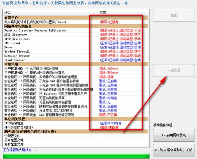
Task: Select 从网络访问此计算机 policy row
Action: point(76,69)
